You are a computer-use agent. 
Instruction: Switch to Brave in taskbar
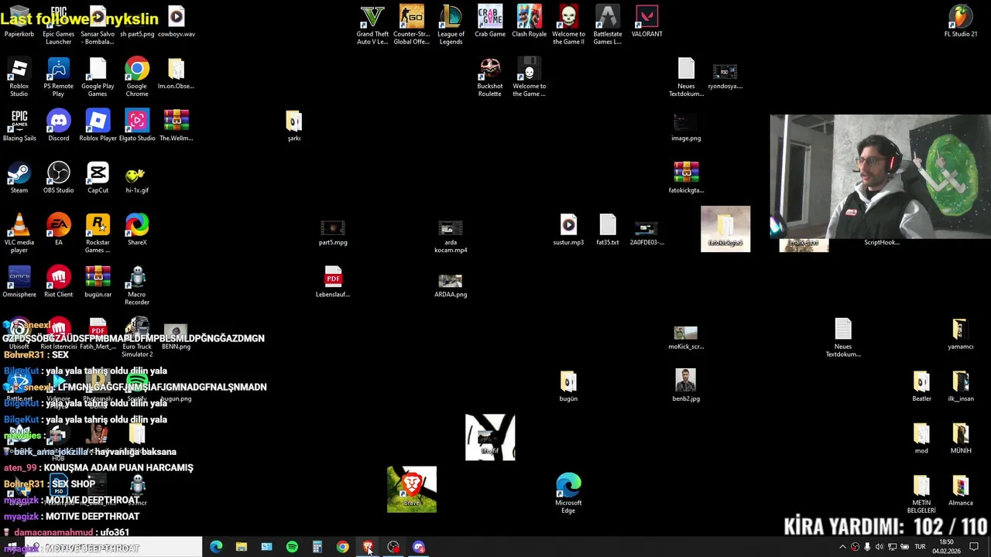[x=368, y=547]
